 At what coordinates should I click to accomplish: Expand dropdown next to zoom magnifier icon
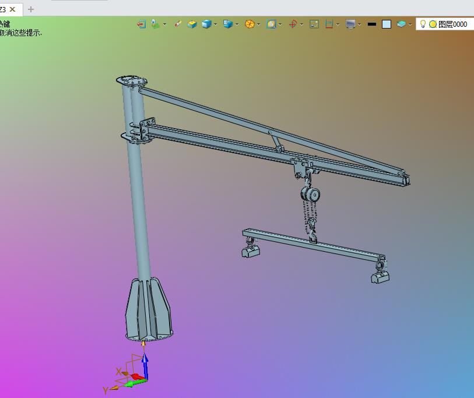(x=280, y=24)
